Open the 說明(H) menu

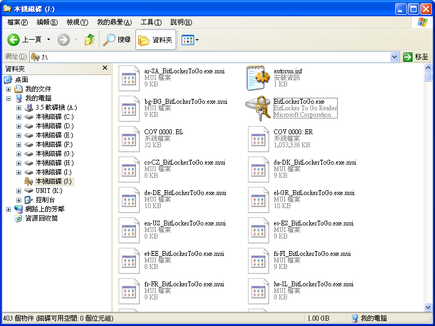[181, 22]
